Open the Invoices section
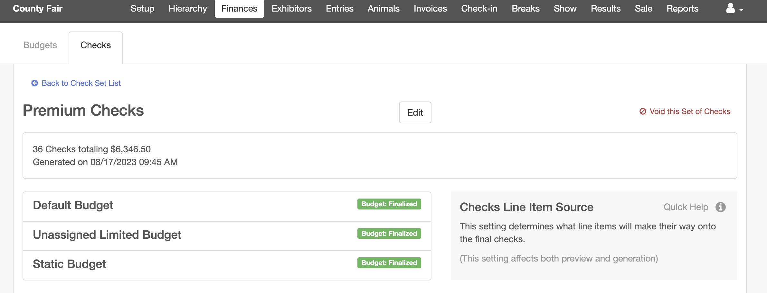This screenshot has width=767, height=293. coord(430,9)
